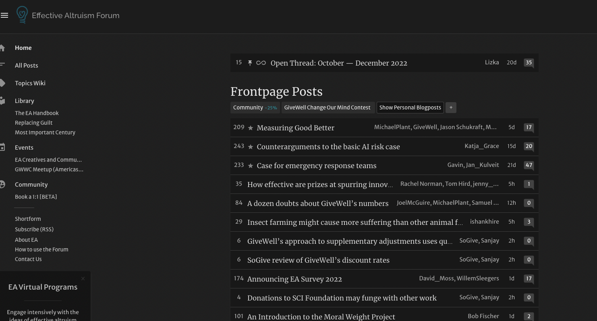Viewport: 597px width, 321px height.
Task: Open Subscribe (RSS) link
Action: (34, 229)
